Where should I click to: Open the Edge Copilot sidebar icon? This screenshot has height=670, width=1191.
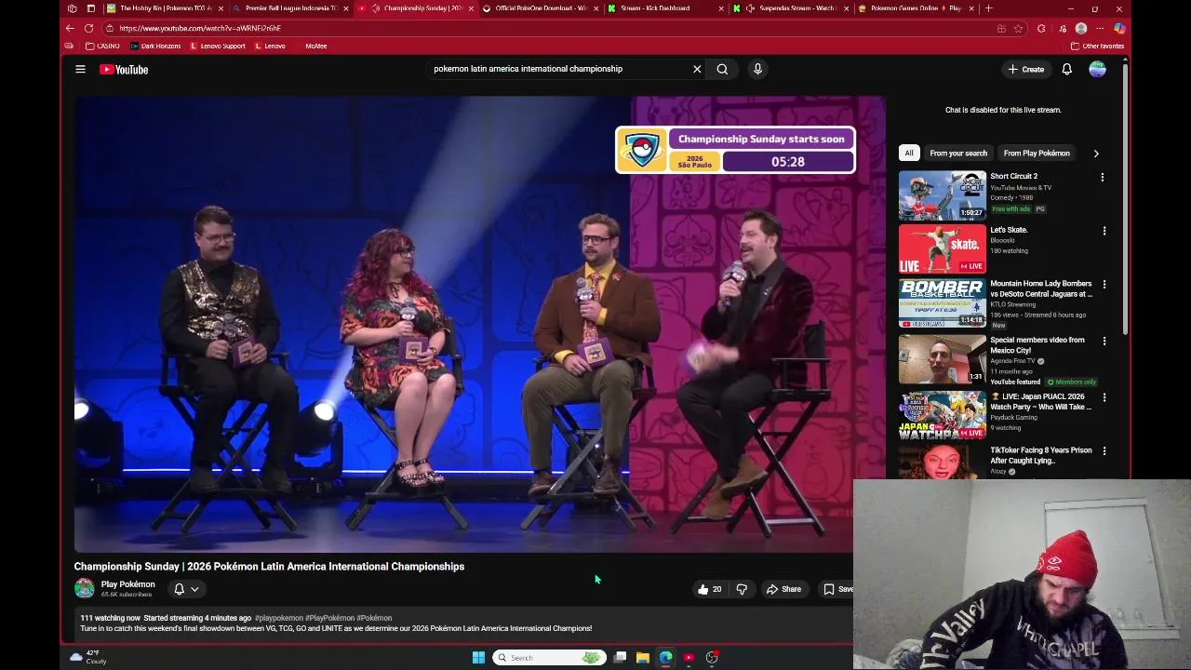(x=1119, y=28)
